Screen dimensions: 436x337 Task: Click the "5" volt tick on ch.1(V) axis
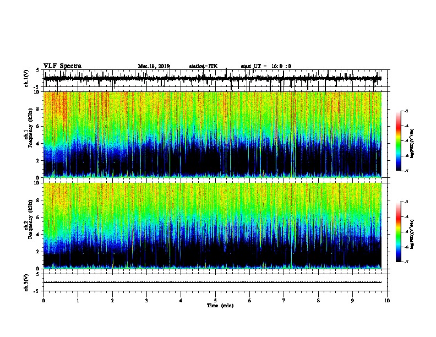click(x=38, y=70)
